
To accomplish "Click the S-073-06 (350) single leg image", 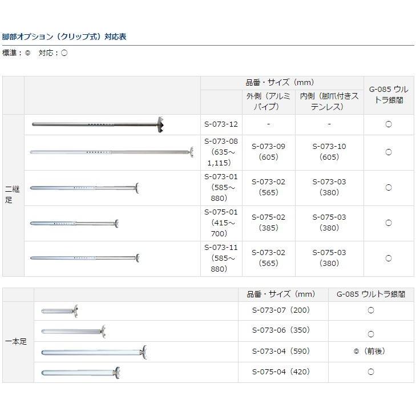I will (x=74, y=331).
